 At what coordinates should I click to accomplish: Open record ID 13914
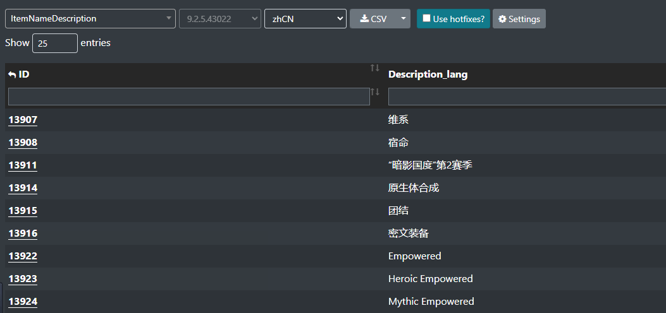click(23, 188)
